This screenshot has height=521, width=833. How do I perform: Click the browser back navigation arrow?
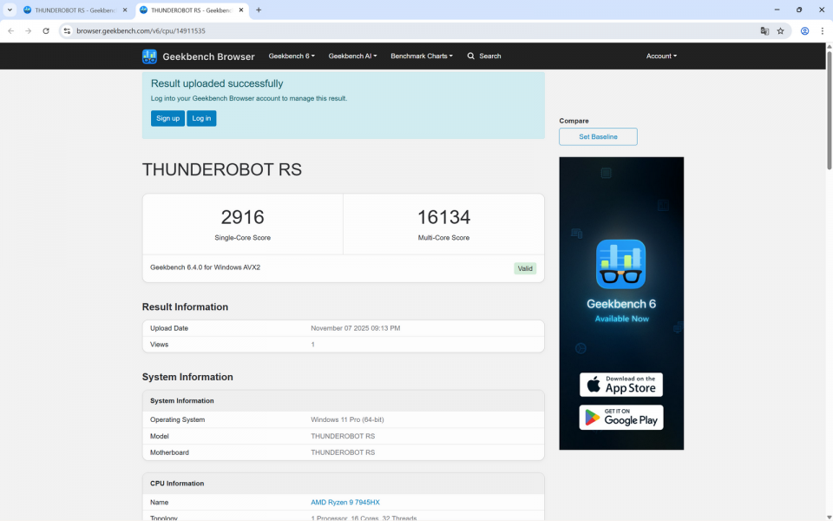point(10,30)
